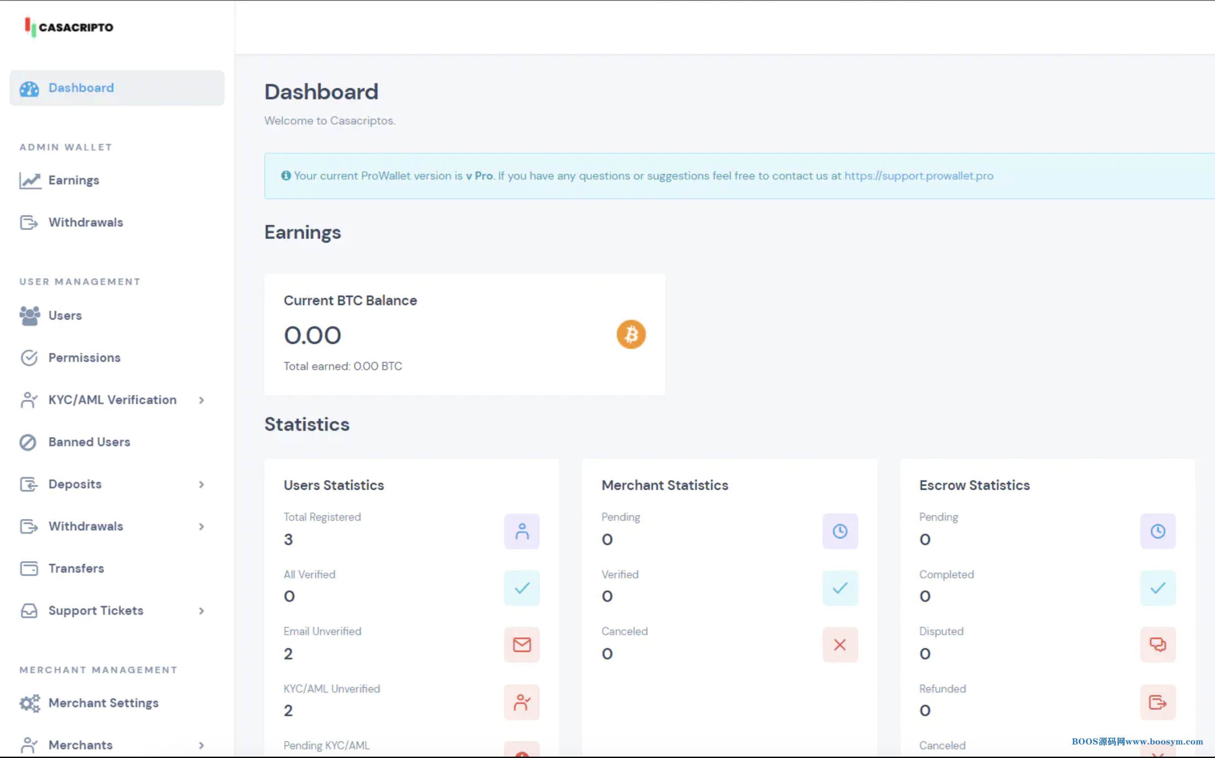
Task: Click the 0.00 balance value
Action: tap(313, 335)
